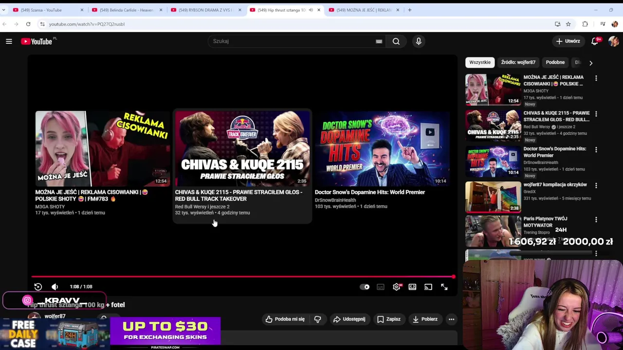Open options for wojfer87 kompilacja okrzyków video
The height and width of the screenshot is (350, 623).
click(x=596, y=185)
